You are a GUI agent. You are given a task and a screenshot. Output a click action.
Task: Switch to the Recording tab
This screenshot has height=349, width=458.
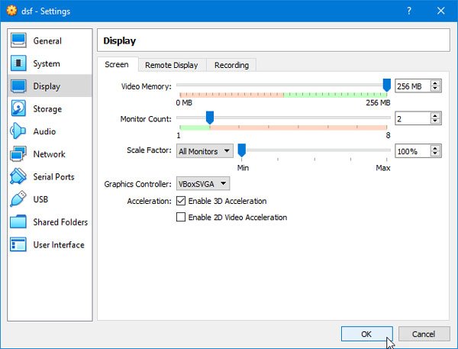231,66
